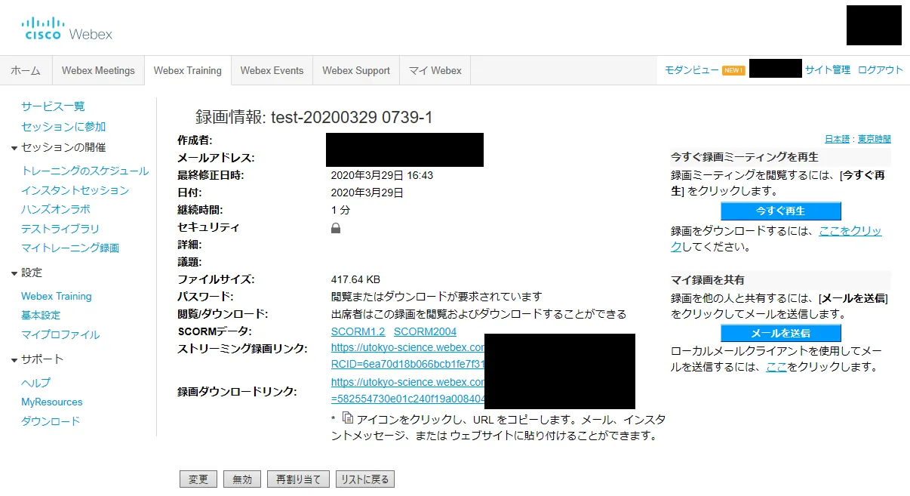Screen dimensions: 910x496
Task: Open the SCORM1.2 data link
Action: [x=358, y=331]
